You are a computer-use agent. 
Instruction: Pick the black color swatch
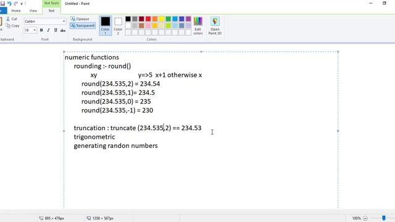point(128,19)
